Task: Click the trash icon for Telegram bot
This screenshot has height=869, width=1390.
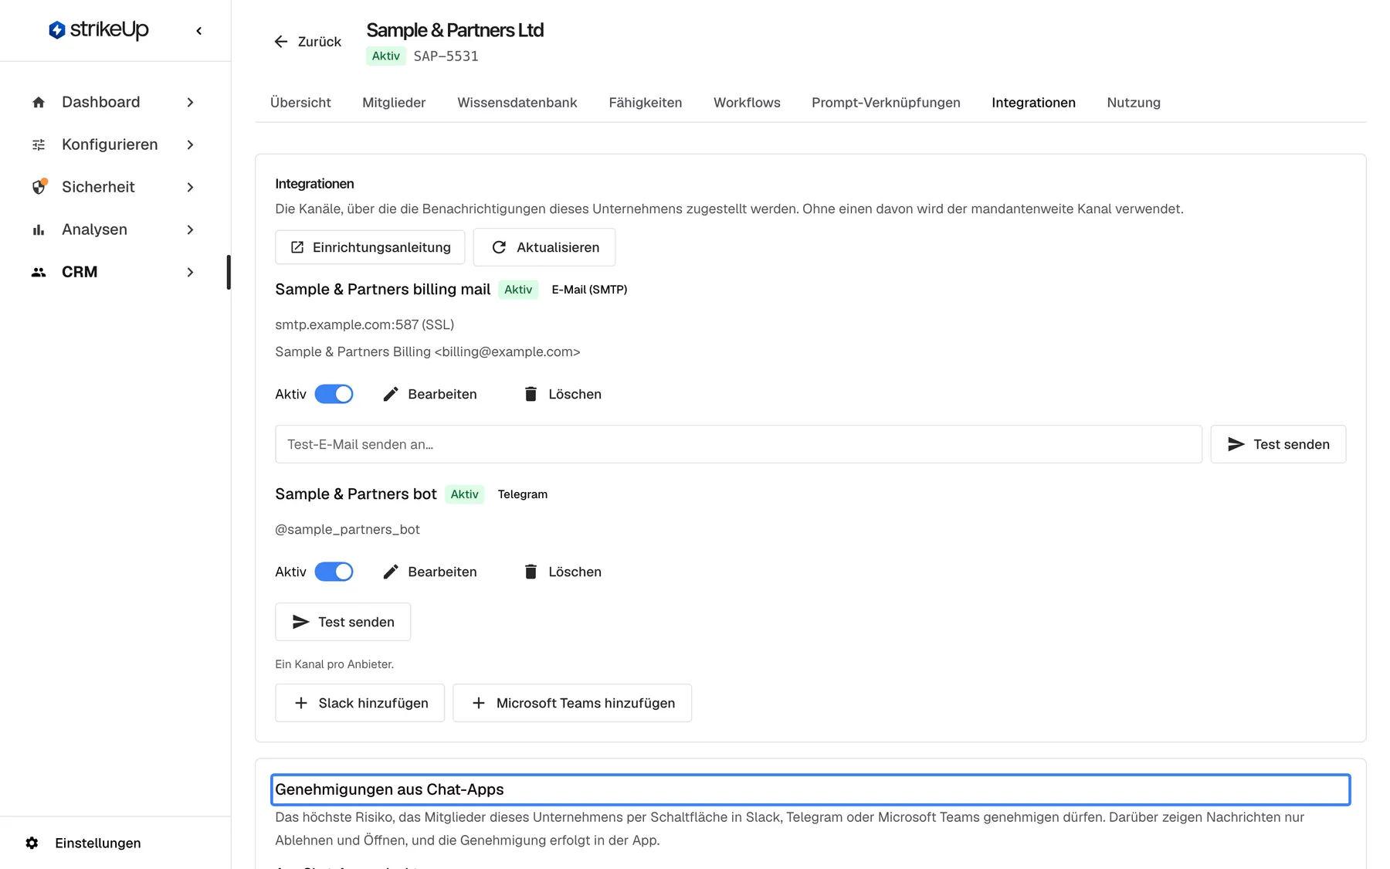Action: pyautogui.click(x=531, y=572)
